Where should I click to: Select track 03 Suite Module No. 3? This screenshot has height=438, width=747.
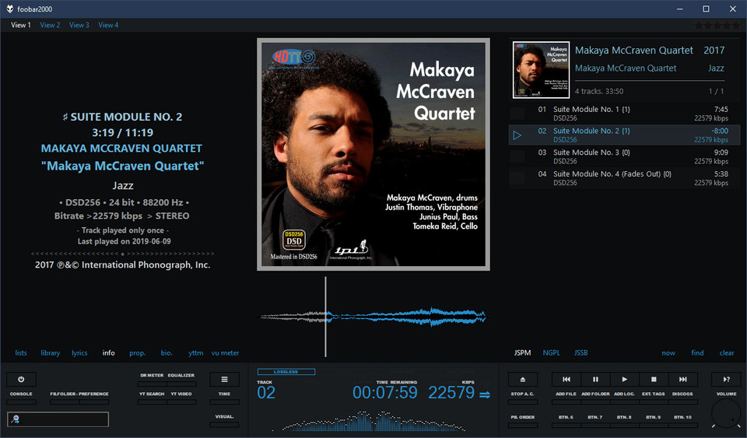tap(625, 156)
